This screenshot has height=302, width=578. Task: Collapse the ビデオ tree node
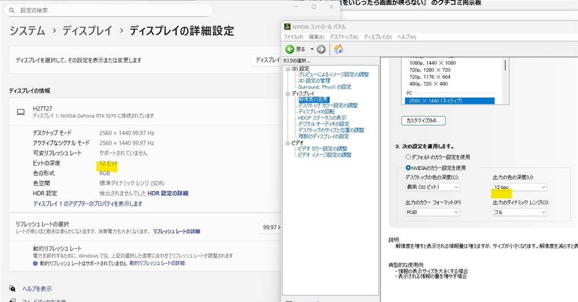point(287,143)
